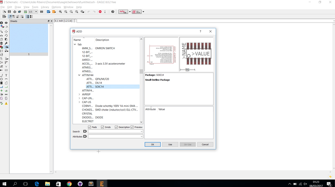Collapse the fab library tree node
Viewport: 335px width, 187px height.
[x=75, y=44]
